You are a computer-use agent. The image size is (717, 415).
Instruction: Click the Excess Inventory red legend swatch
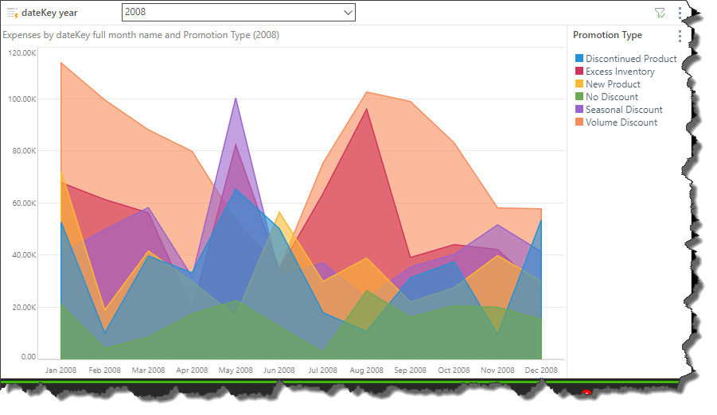coord(579,72)
